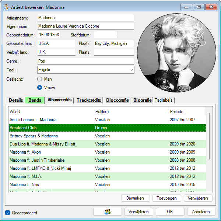The image size is (221, 221).
Task: Open the Taglabels tab
Action: coord(164,100)
